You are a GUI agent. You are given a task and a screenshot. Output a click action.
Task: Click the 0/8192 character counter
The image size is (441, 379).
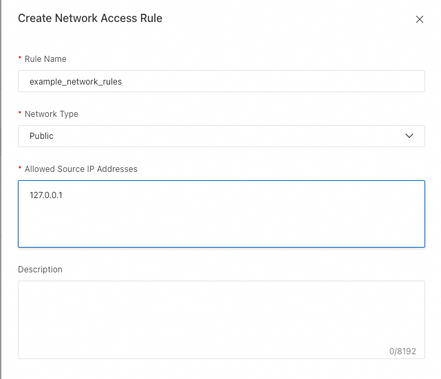(403, 351)
